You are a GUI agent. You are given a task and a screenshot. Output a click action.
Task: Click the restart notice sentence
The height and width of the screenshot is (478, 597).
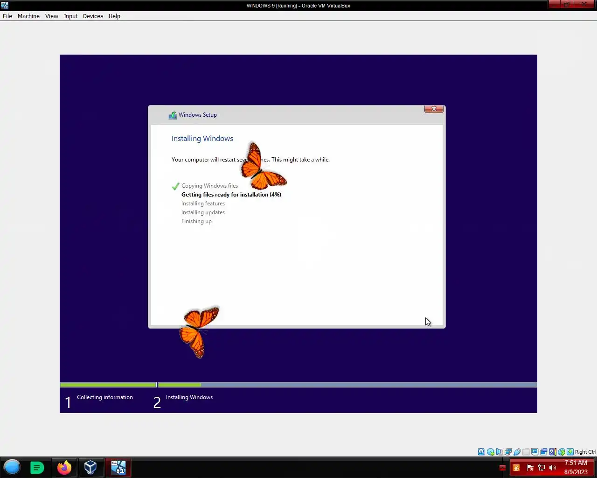250,160
